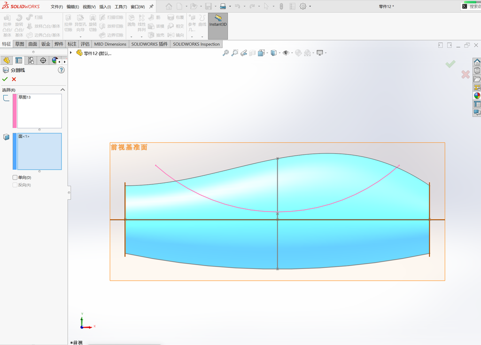
Task: Switch to the PropertyManager tab
Action: (19, 61)
